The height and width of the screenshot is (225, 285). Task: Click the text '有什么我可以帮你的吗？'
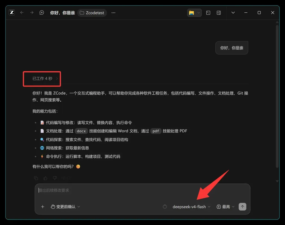point(53,166)
